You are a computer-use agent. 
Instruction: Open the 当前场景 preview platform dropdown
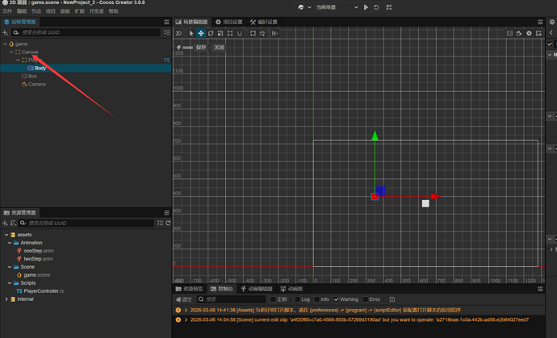pyautogui.click(x=337, y=7)
